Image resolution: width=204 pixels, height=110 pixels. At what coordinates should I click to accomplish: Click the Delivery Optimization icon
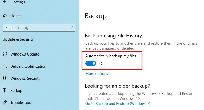pyautogui.click(x=5, y=66)
